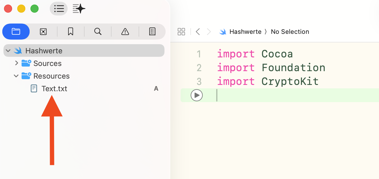Collapse the Resources folder chevron

(x=16, y=76)
